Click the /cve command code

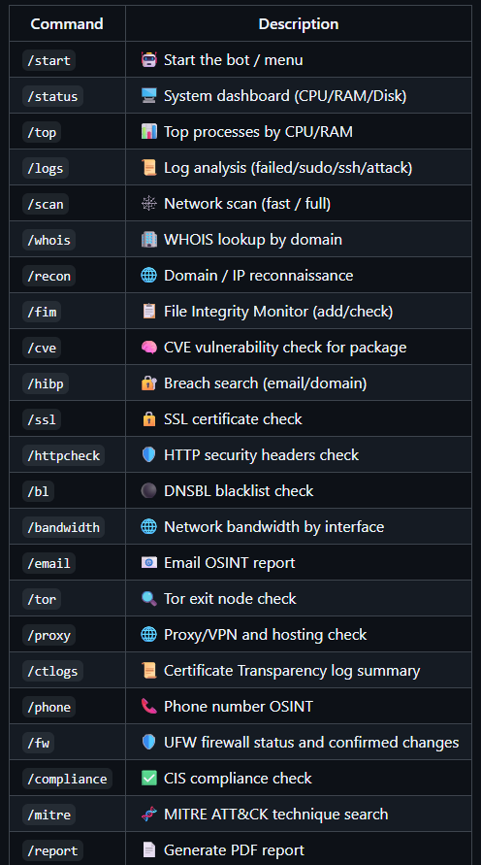42,348
